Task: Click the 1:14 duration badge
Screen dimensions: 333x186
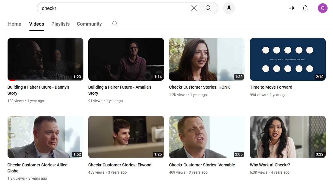Action: tap(158, 77)
